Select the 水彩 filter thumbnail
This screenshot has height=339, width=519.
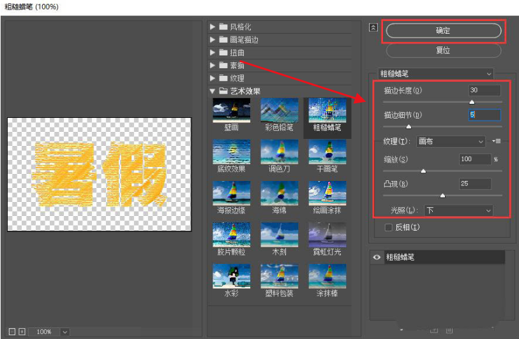pyautogui.click(x=231, y=276)
